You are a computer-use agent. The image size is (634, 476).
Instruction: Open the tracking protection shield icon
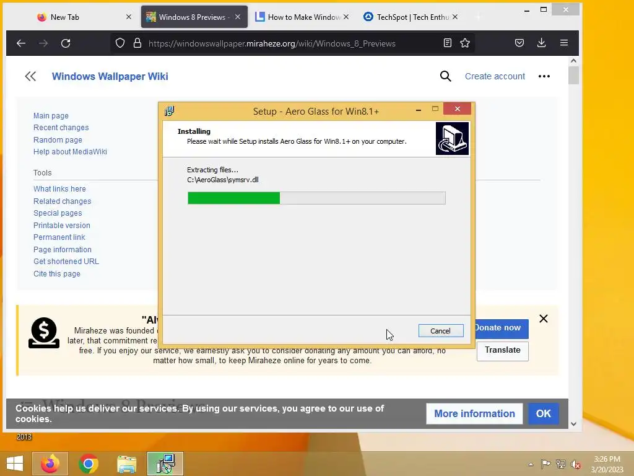pyautogui.click(x=120, y=43)
